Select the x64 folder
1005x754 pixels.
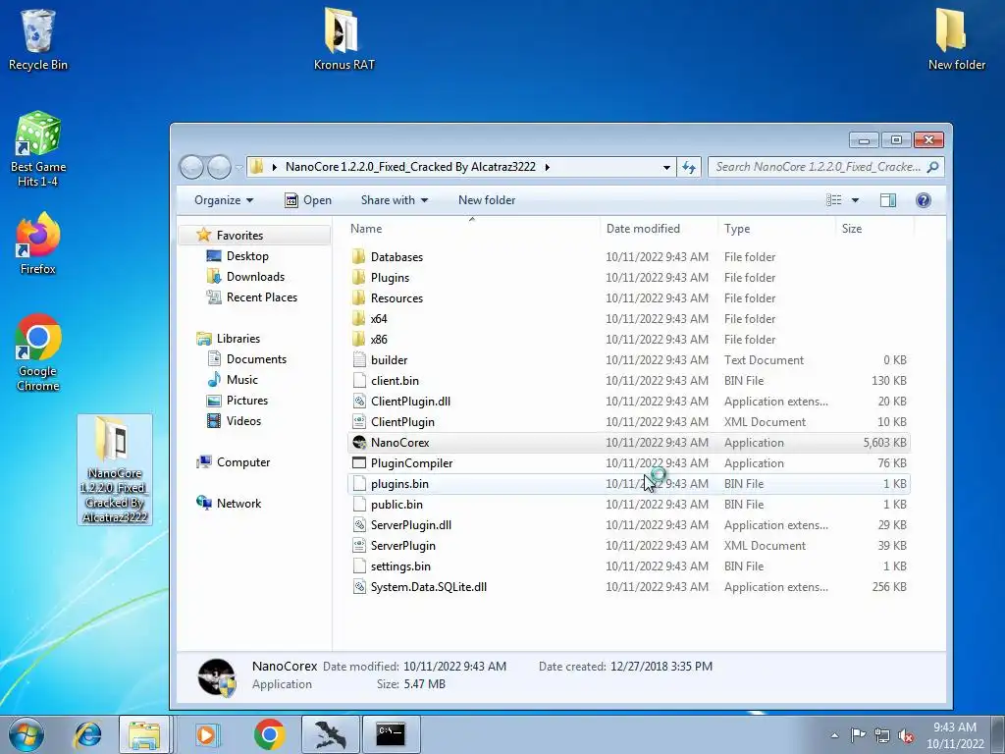(x=629, y=319)
